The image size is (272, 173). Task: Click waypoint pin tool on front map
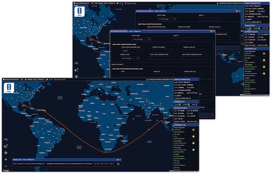point(6,146)
